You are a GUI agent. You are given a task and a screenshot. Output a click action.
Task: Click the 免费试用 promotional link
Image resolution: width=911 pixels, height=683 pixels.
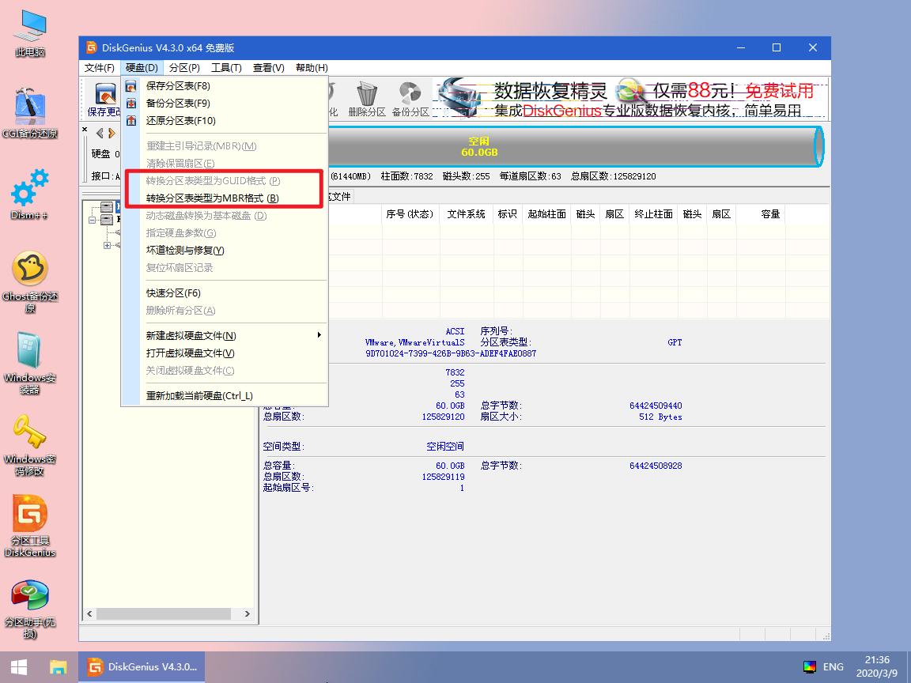click(779, 89)
